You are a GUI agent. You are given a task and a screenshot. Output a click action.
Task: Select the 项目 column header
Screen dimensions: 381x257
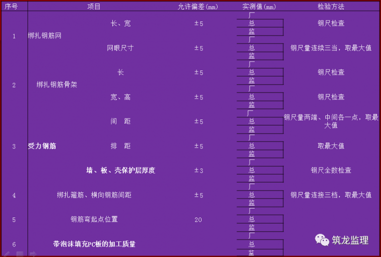(94, 6)
